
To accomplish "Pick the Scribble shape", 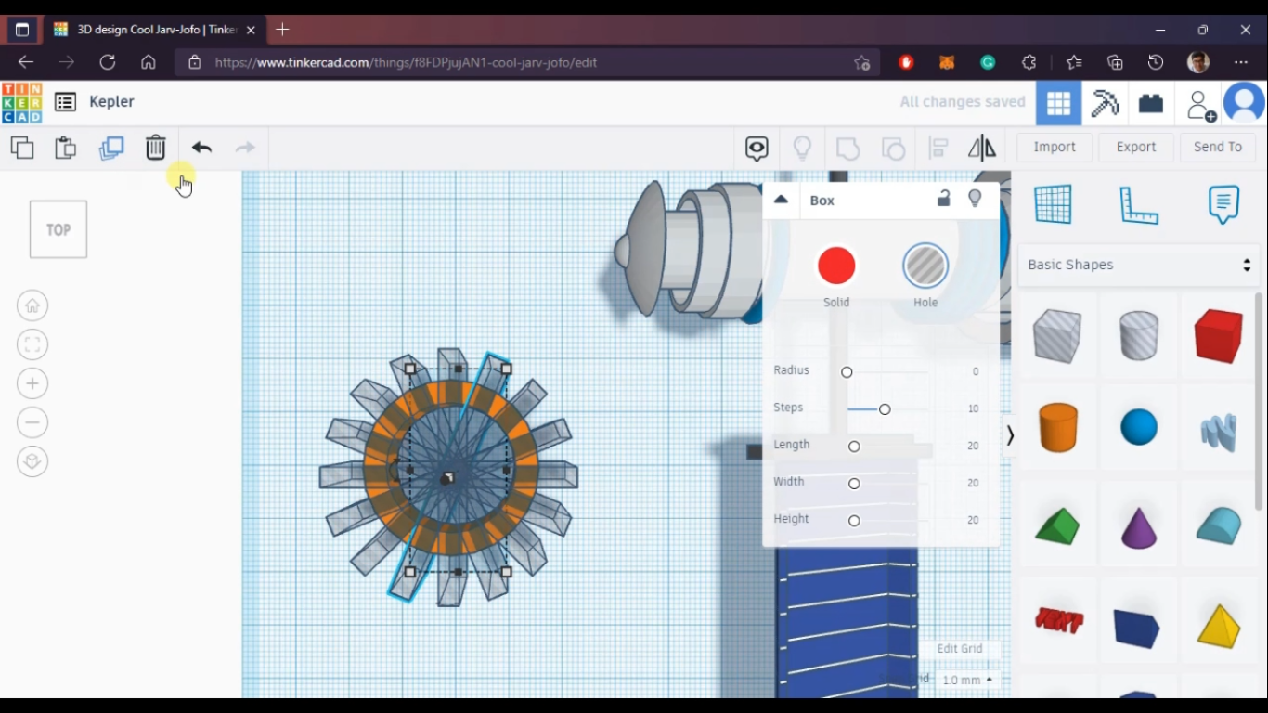I will pos(1219,432).
